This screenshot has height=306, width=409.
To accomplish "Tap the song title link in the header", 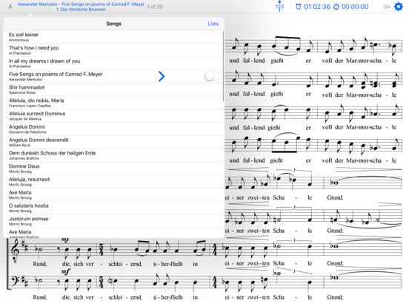I will click(81, 7).
